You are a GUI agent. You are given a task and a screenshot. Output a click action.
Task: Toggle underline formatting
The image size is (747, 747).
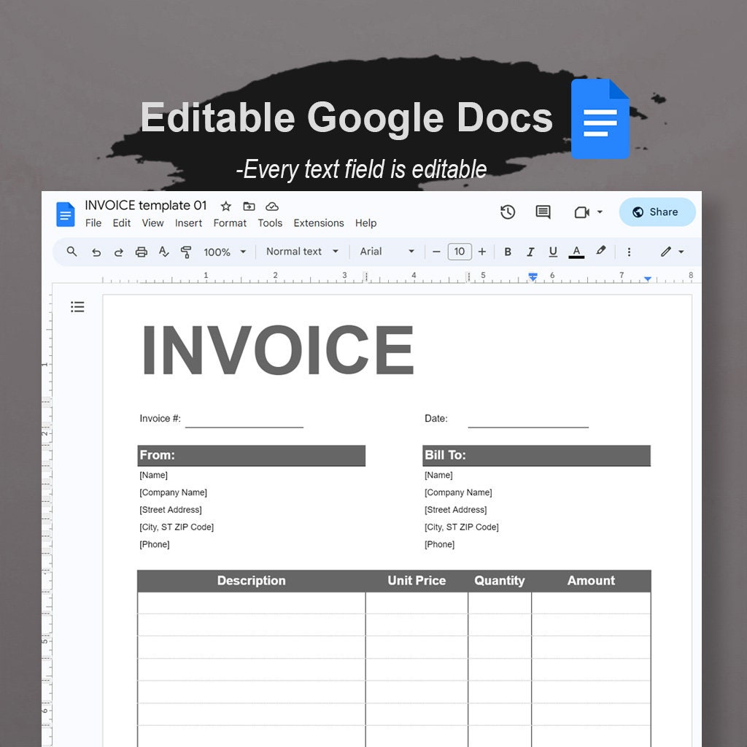553,252
